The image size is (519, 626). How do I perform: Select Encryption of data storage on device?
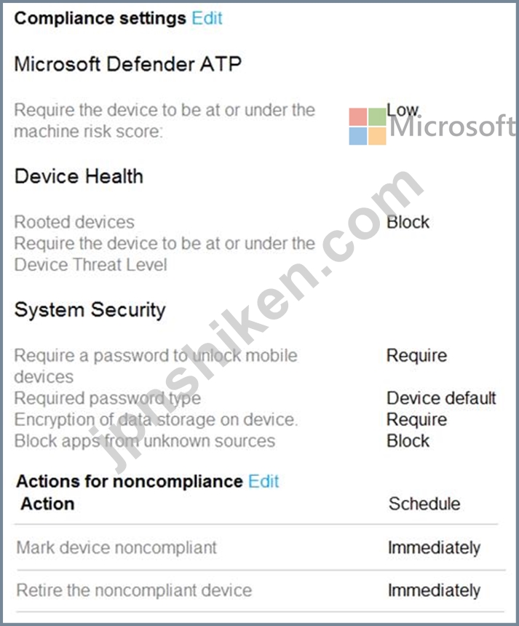click(156, 419)
